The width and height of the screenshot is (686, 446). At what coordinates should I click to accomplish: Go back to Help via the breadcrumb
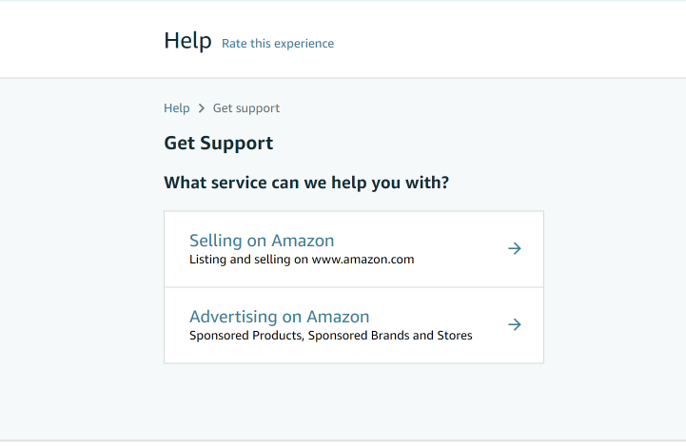point(177,108)
